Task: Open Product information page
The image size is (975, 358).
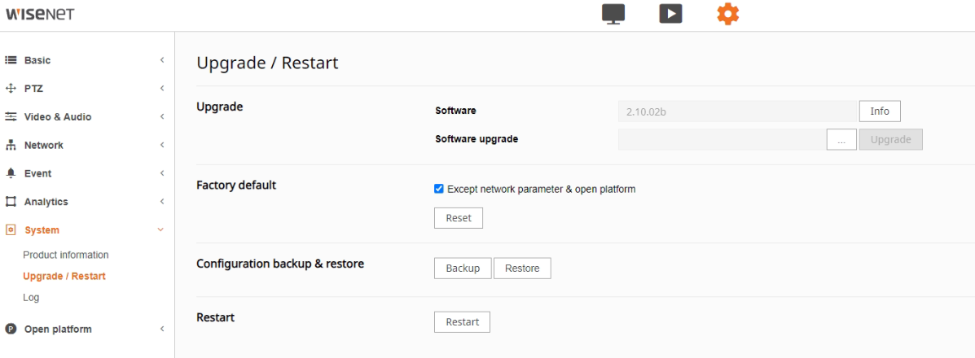Action: (65, 255)
